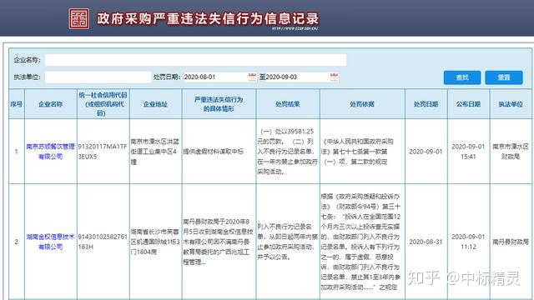Click the blue 重置 reset button
This screenshot has height=300, width=534.
(x=504, y=77)
